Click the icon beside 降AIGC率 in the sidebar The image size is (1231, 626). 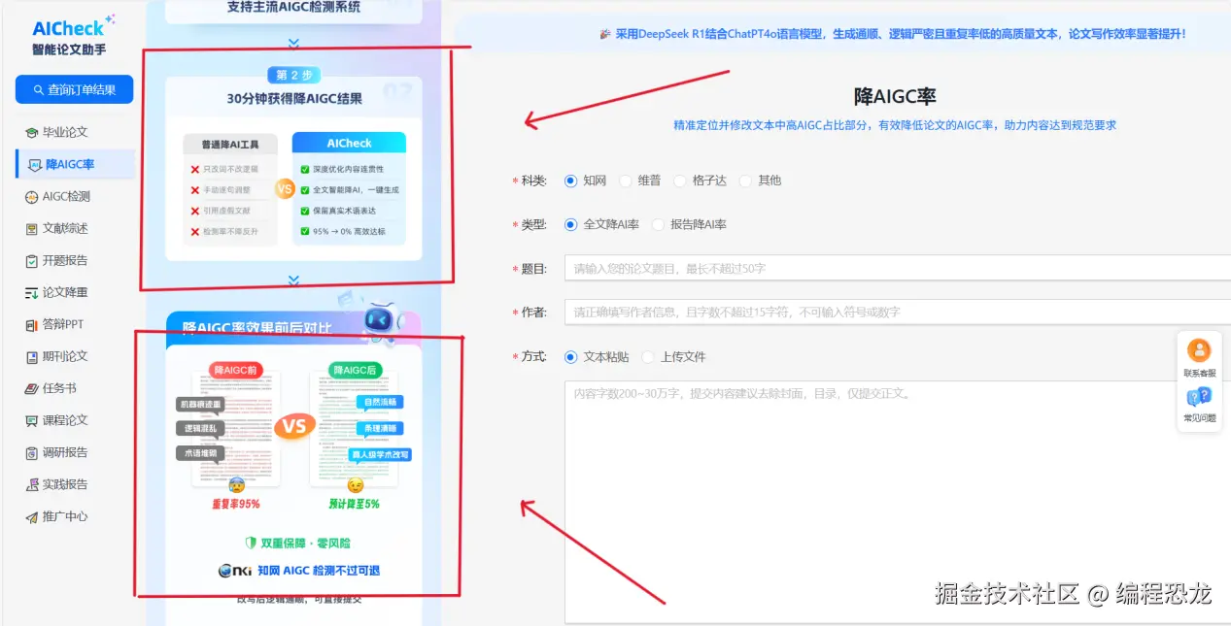[x=35, y=164]
